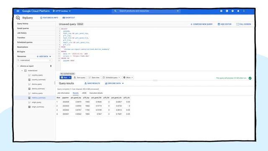Clear the resources search field
Viewport: 268px width, 151px height.
click(x=50, y=60)
